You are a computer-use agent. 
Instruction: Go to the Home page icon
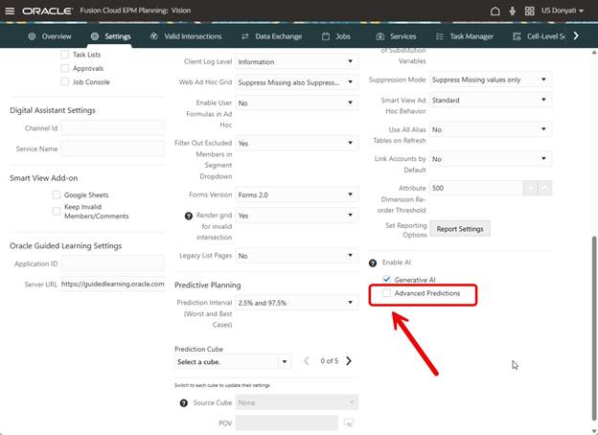coord(494,11)
